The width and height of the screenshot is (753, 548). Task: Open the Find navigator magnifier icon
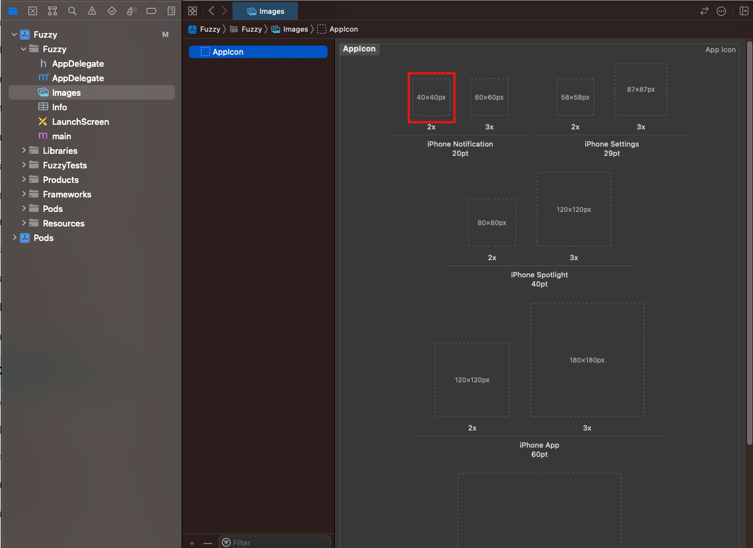[72, 11]
